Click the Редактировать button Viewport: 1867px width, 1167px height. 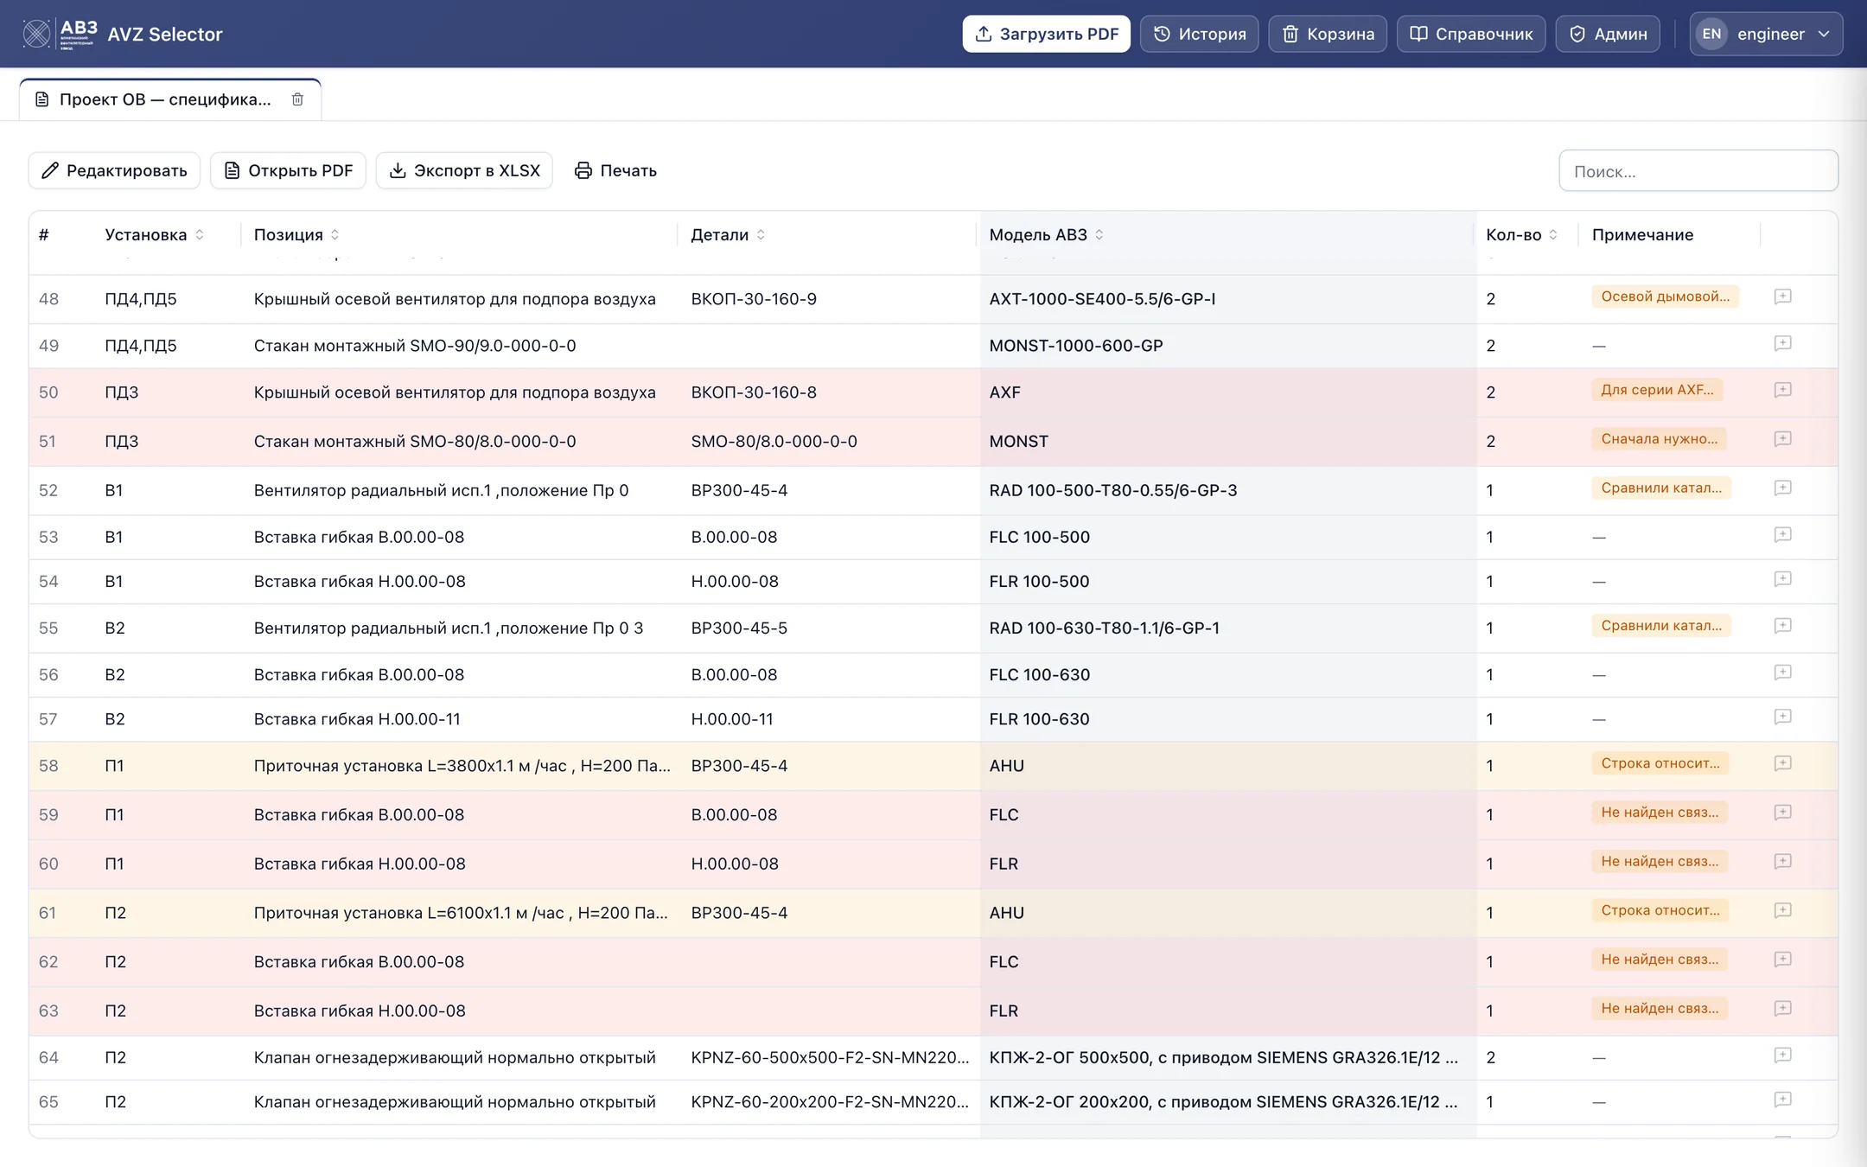[114, 170]
